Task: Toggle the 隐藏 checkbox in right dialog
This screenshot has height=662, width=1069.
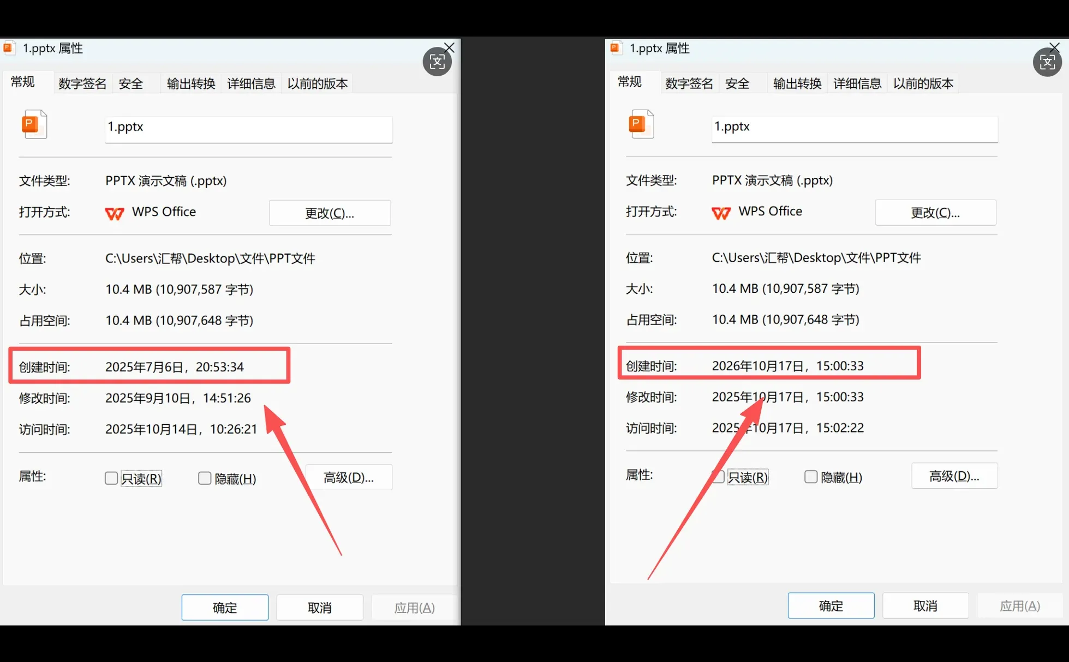Action: [x=810, y=477]
